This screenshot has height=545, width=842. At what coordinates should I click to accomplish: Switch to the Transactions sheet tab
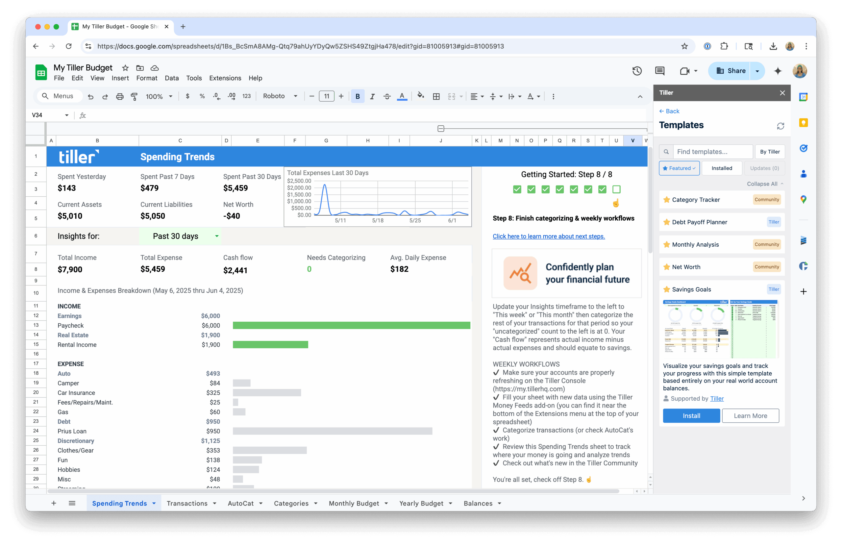coord(187,503)
